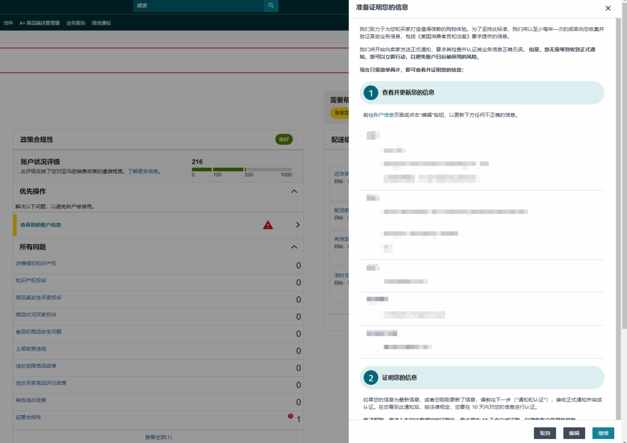The height and width of the screenshot is (443, 627).
Task: Click the 证明您的信息 step header
Action: coord(481,377)
